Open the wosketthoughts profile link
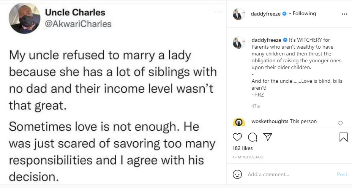The image size is (352, 188). tap(270, 122)
